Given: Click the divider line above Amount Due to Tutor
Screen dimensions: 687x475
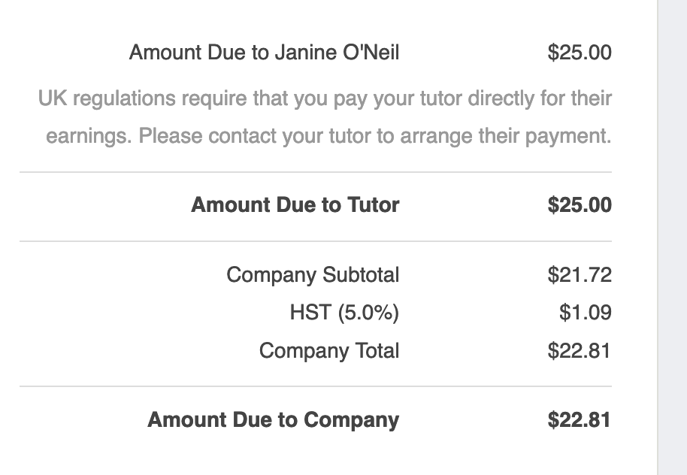Looking at the screenshot, I should click(x=316, y=172).
